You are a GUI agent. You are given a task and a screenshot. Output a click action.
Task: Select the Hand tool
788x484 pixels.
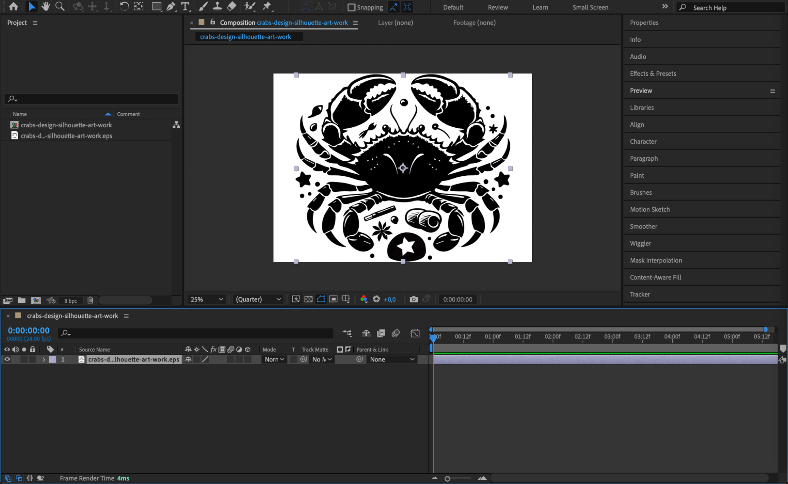46,7
